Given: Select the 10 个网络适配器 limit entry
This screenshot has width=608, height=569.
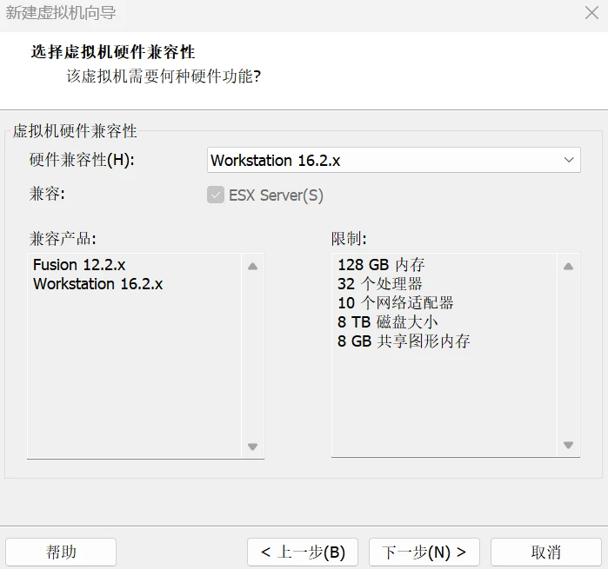Looking at the screenshot, I should tap(395, 303).
